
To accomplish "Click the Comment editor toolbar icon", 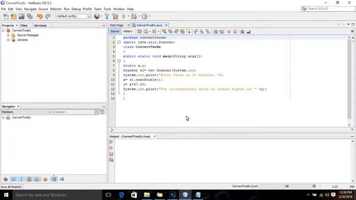I will tap(243, 32).
